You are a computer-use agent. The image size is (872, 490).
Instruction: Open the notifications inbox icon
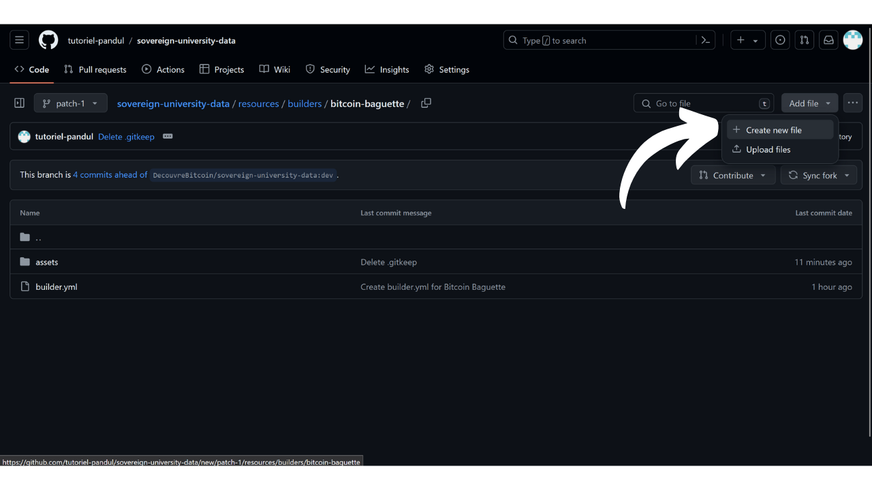828,40
